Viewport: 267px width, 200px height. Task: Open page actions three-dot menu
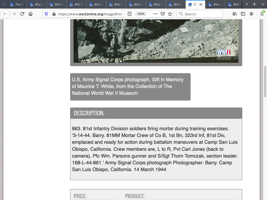tap(155, 14)
